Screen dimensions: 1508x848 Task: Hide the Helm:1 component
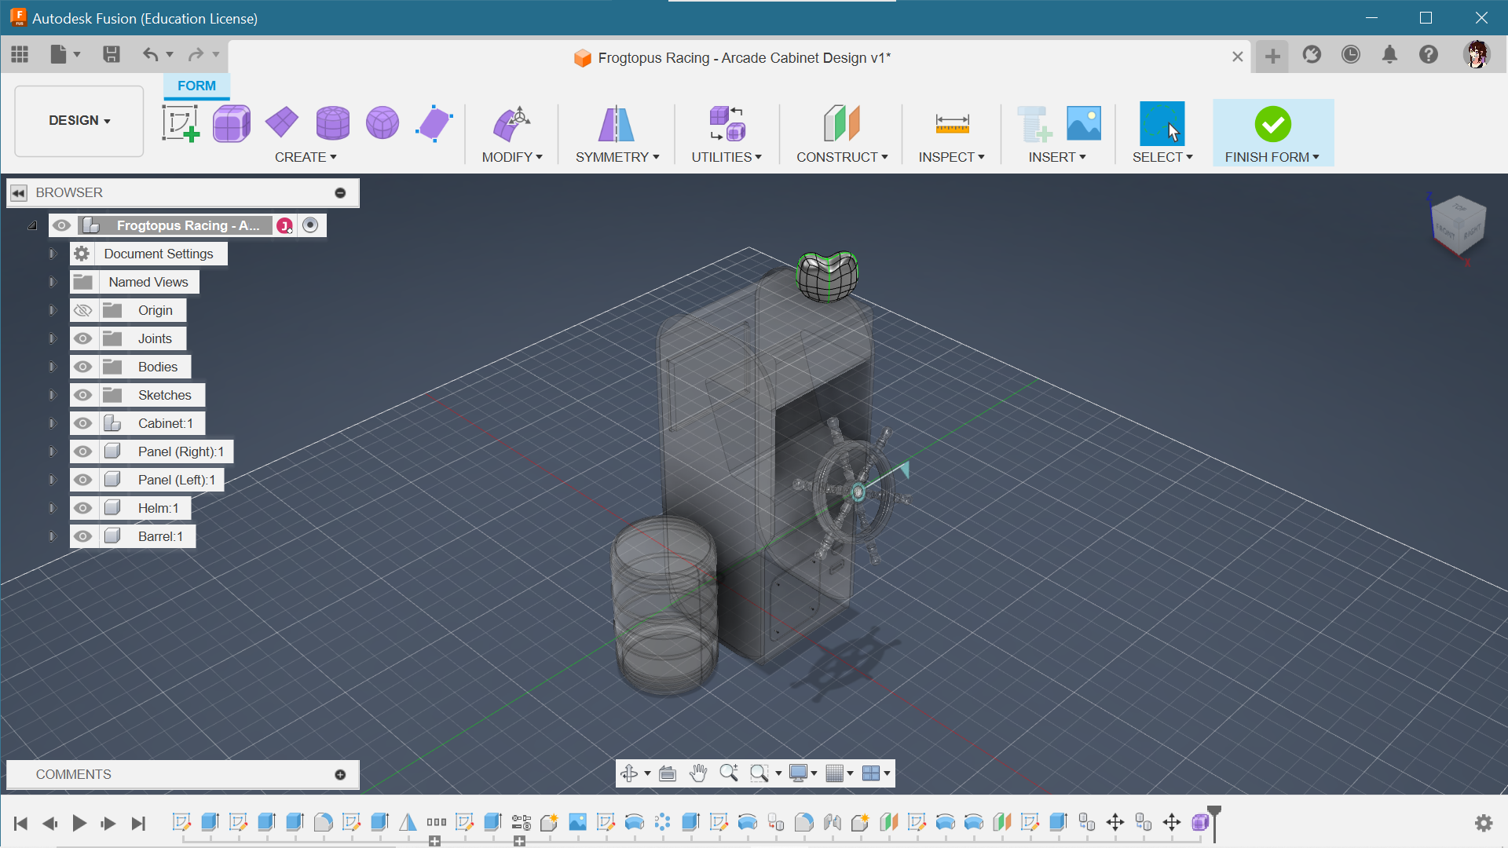pyautogui.click(x=83, y=508)
